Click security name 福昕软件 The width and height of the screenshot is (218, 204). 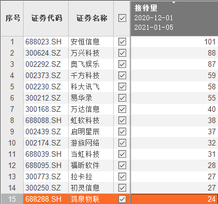click(85, 165)
